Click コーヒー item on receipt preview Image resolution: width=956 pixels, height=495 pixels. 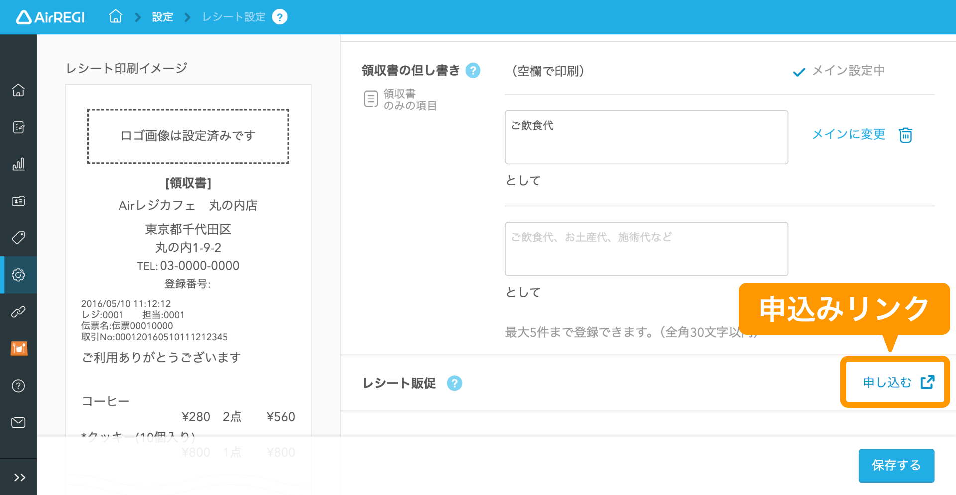[106, 401]
